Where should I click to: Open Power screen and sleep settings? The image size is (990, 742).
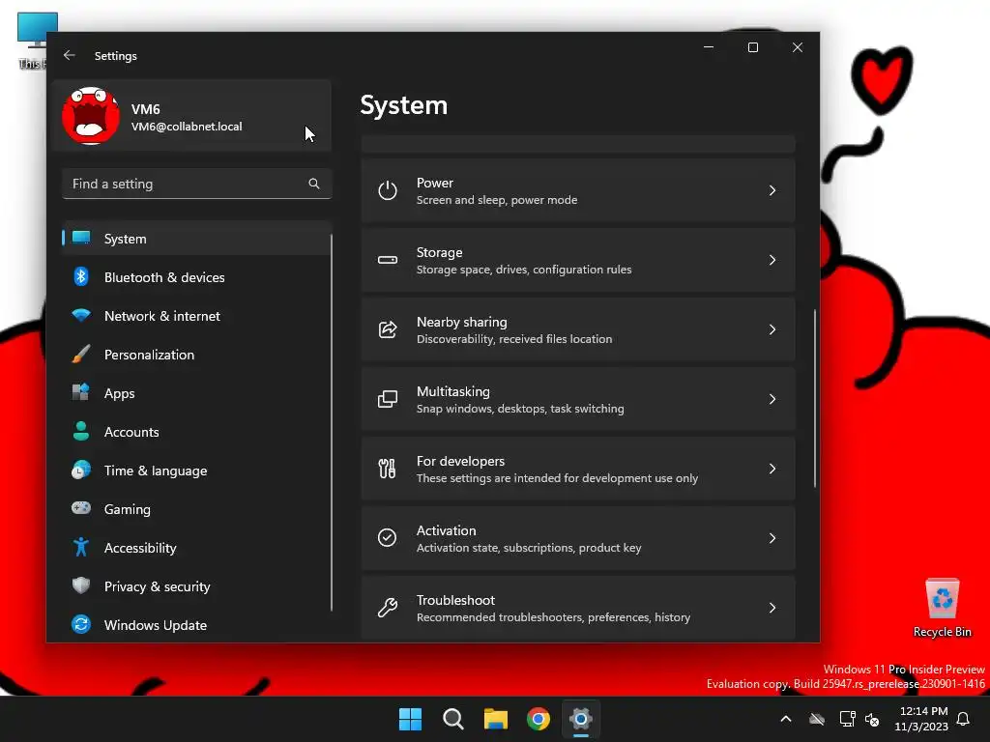578,190
